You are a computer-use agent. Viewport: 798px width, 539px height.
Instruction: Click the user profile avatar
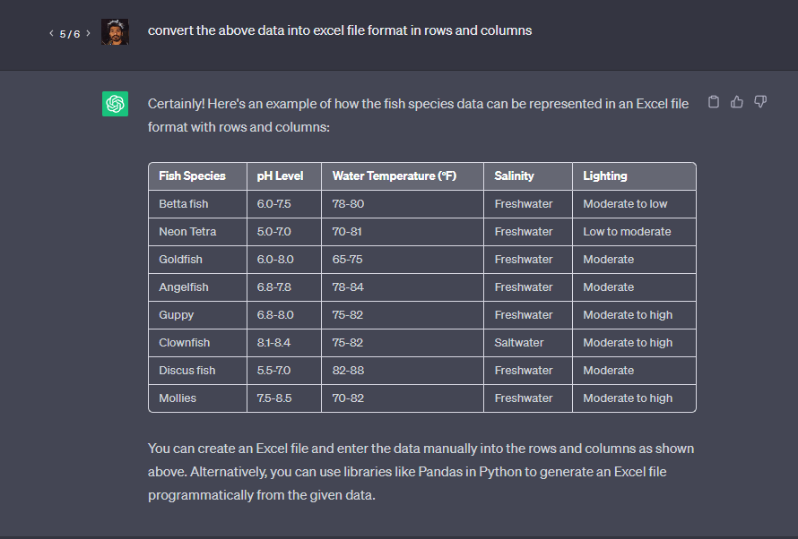(x=115, y=32)
